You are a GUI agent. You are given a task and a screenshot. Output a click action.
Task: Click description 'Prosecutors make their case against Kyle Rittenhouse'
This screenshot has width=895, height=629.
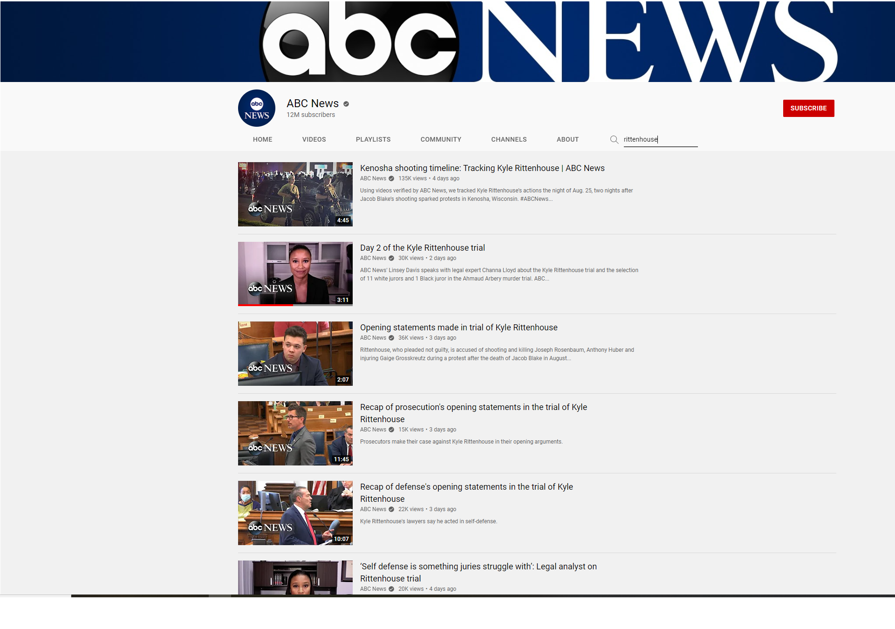click(x=461, y=442)
